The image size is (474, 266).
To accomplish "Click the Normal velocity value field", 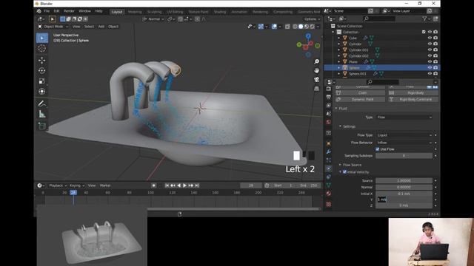I will pyautogui.click(x=404, y=187).
